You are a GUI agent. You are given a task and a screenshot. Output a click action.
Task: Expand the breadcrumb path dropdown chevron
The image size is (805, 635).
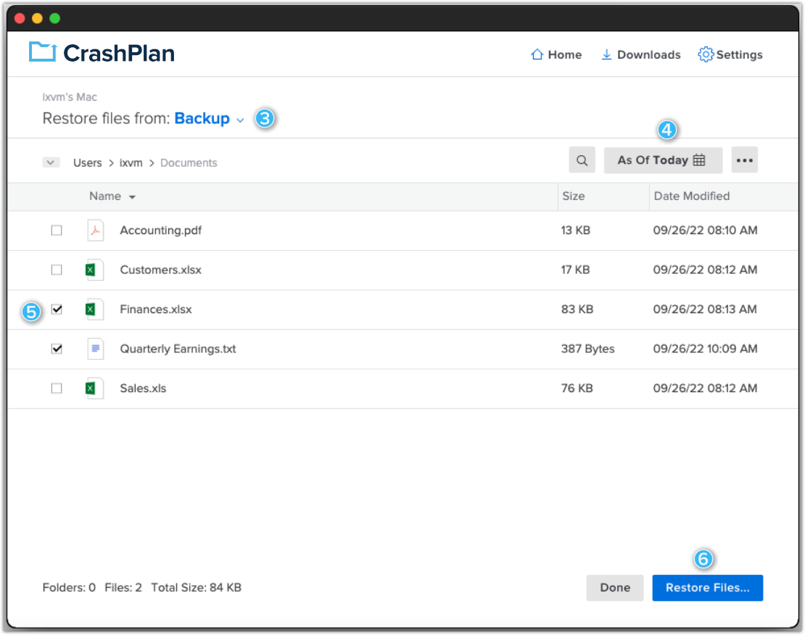pos(51,162)
